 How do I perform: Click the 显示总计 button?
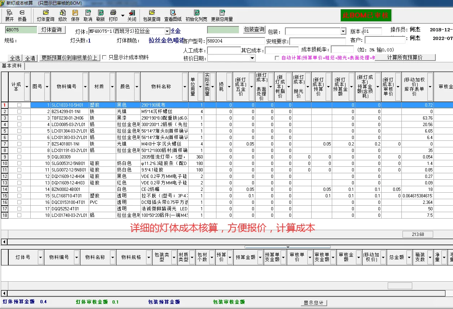[313, 303]
